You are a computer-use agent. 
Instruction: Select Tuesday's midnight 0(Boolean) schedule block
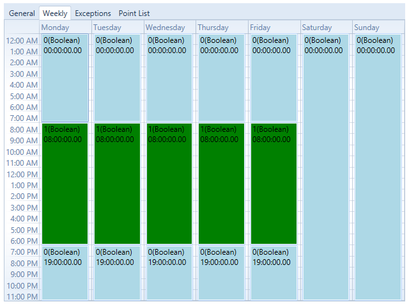point(117,78)
